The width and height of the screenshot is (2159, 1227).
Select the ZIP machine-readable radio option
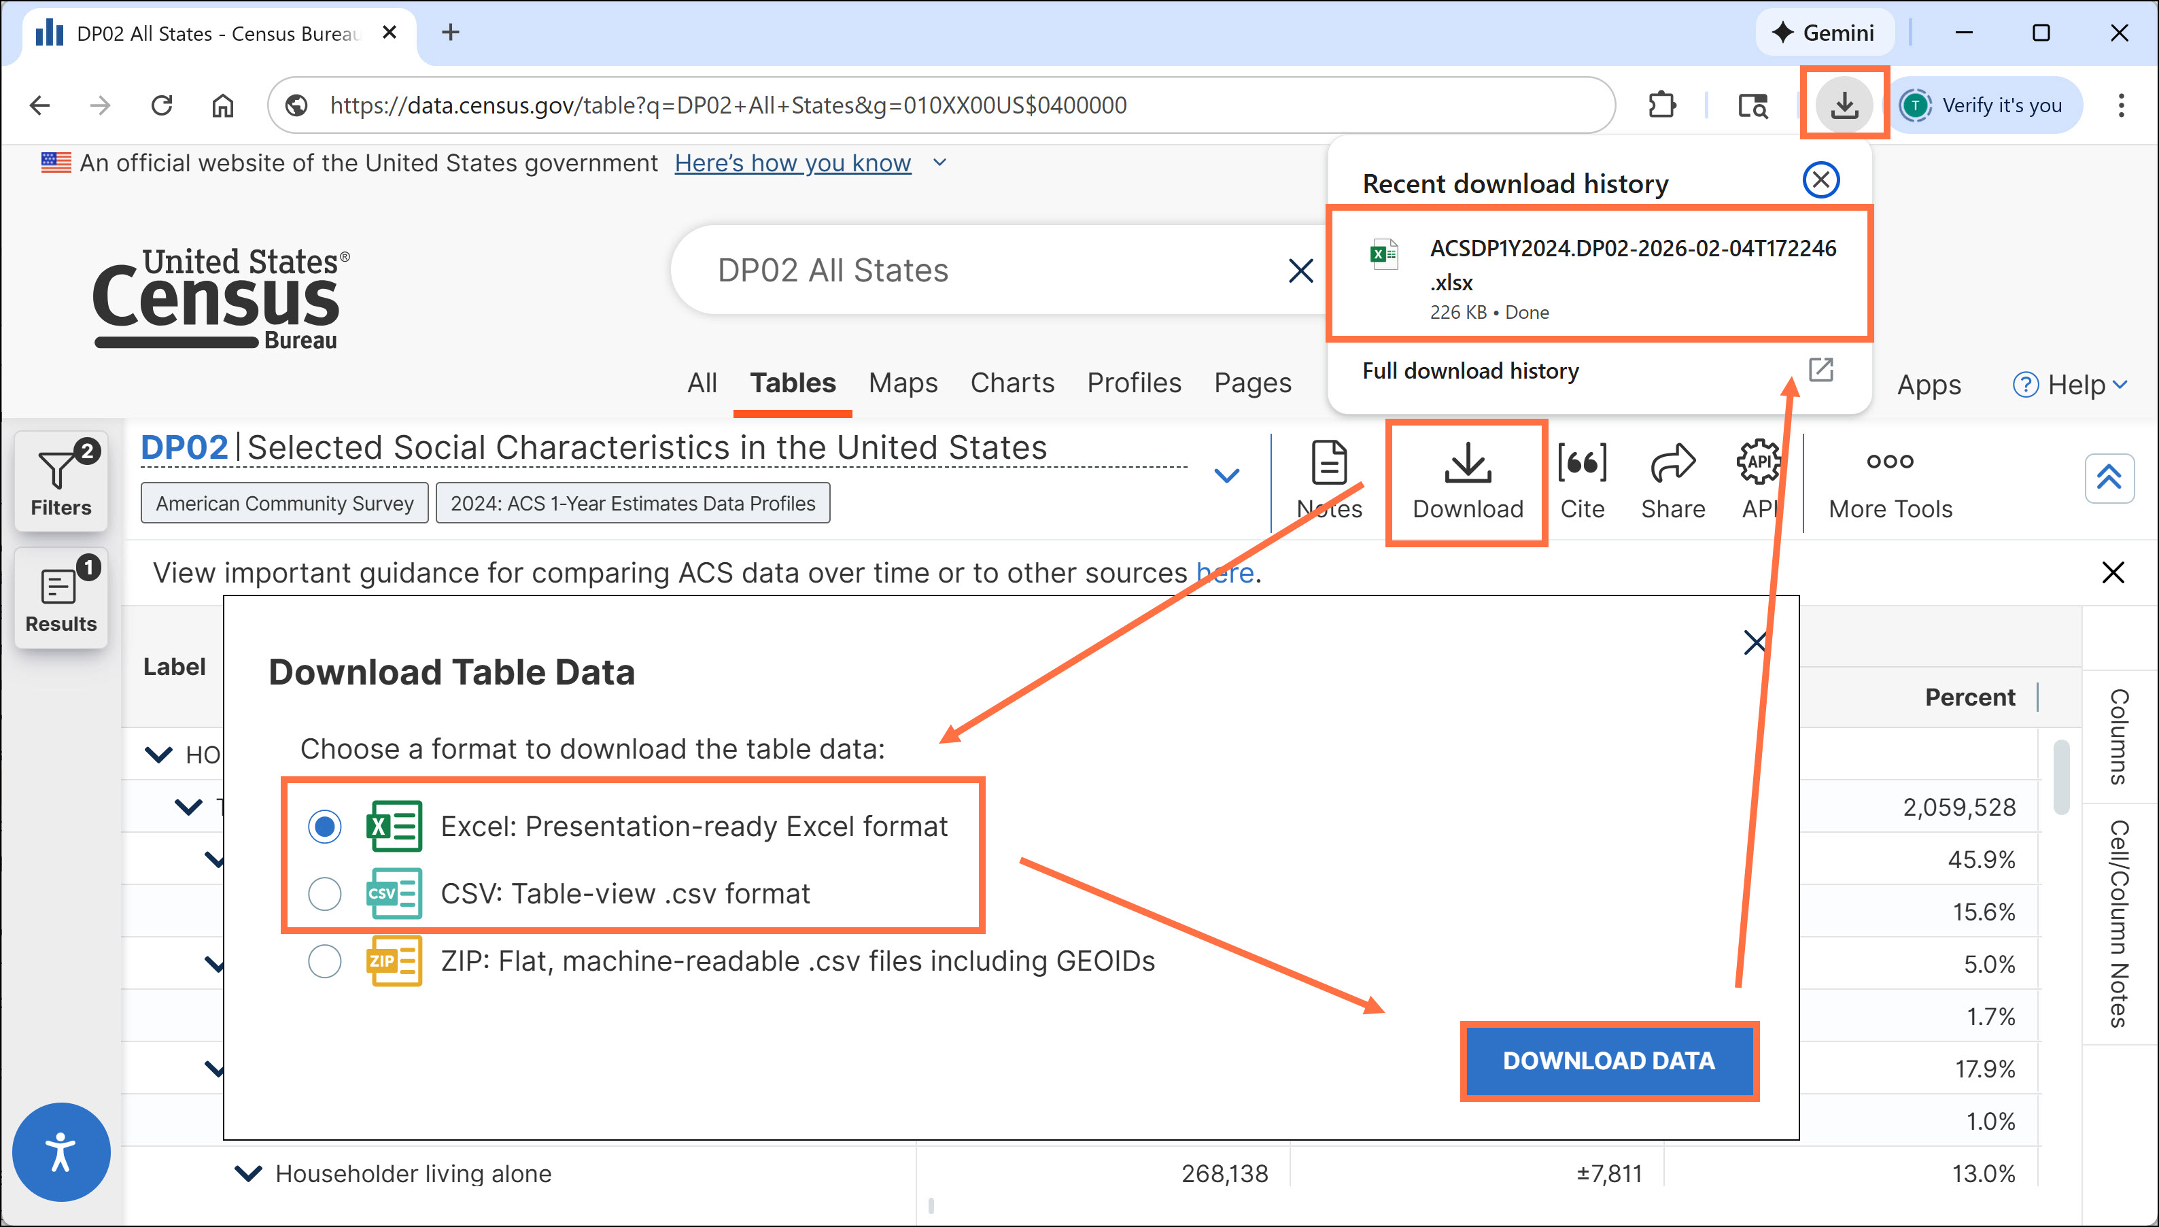pos(324,961)
